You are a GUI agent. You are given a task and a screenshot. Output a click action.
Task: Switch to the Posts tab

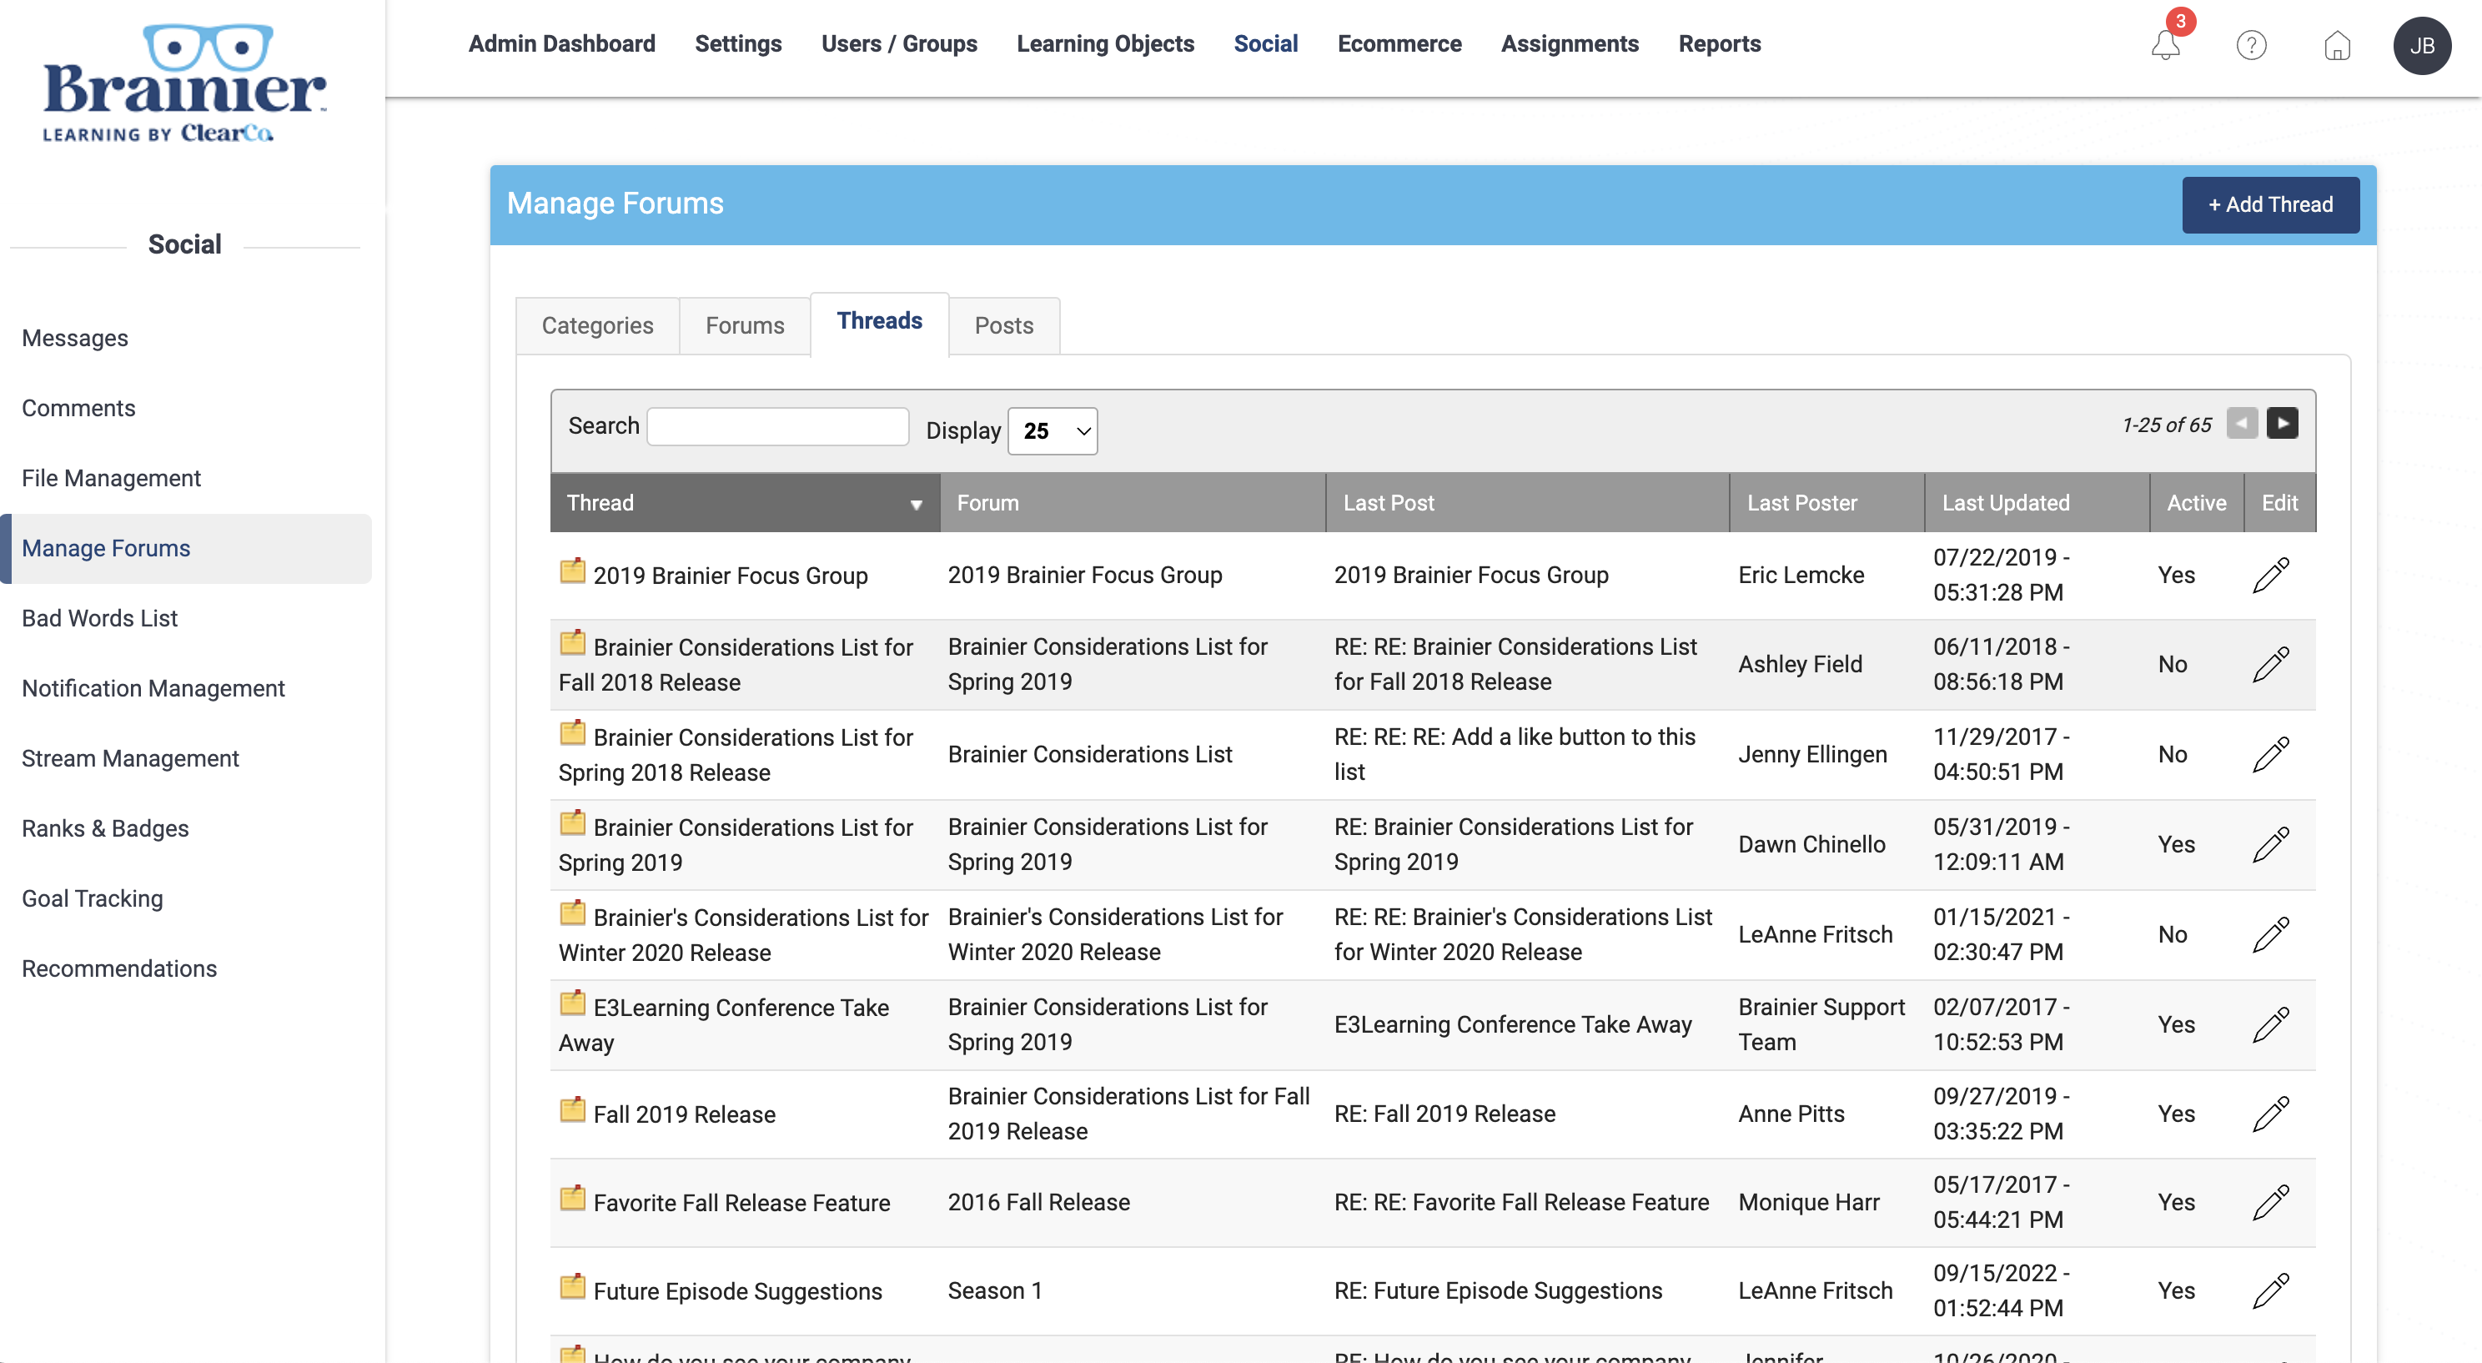[1004, 326]
